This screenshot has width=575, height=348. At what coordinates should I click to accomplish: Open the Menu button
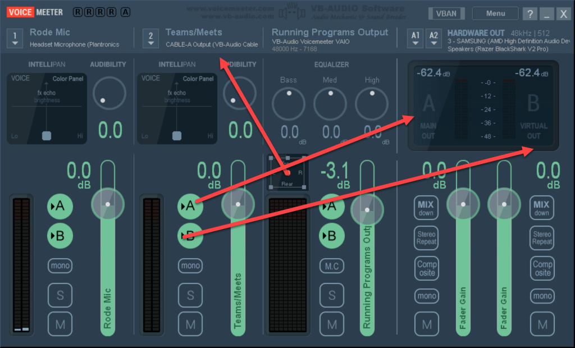point(495,13)
